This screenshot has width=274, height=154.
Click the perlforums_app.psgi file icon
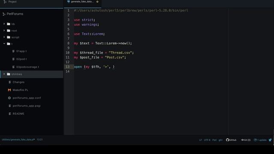point(10,106)
